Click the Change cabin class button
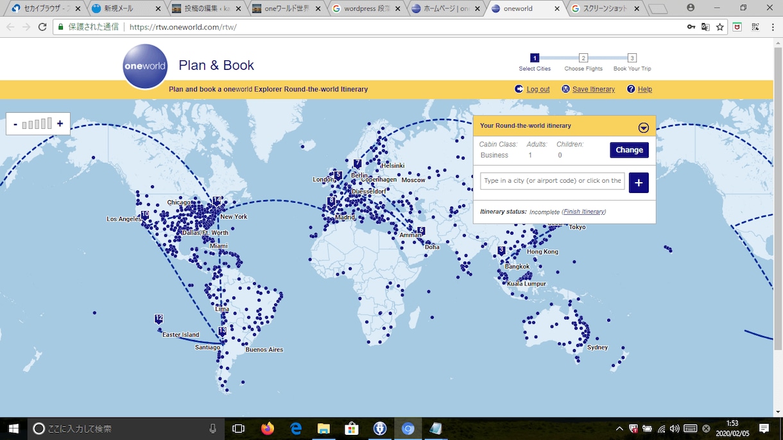Screen dimensions: 783x440 (x=629, y=150)
